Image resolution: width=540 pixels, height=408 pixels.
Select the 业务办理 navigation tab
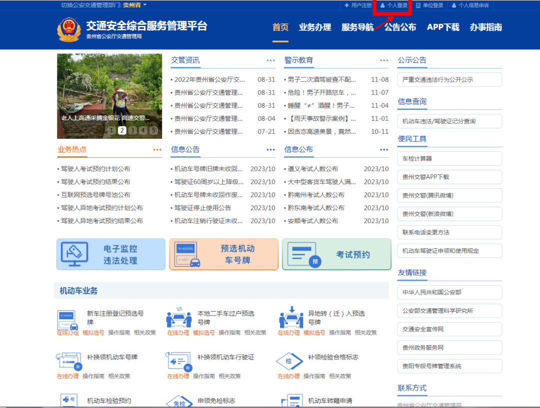click(315, 27)
